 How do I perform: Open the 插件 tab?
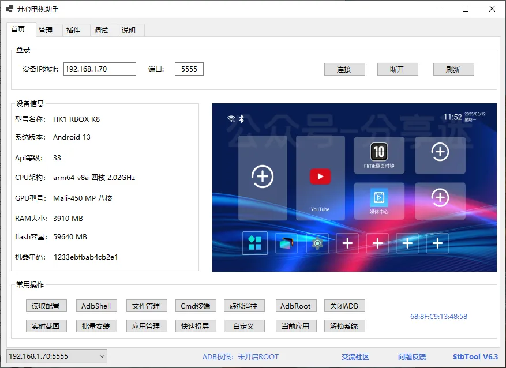pos(74,30)
